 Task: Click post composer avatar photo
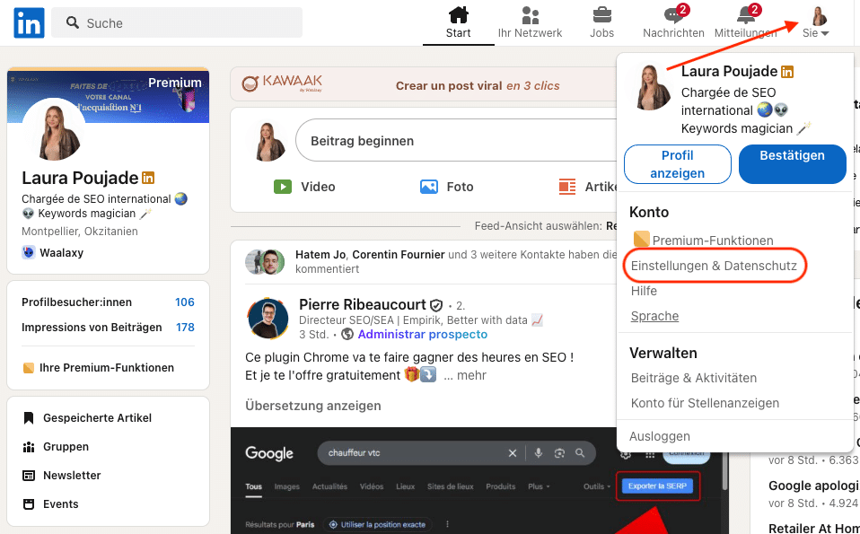point(268,141)
